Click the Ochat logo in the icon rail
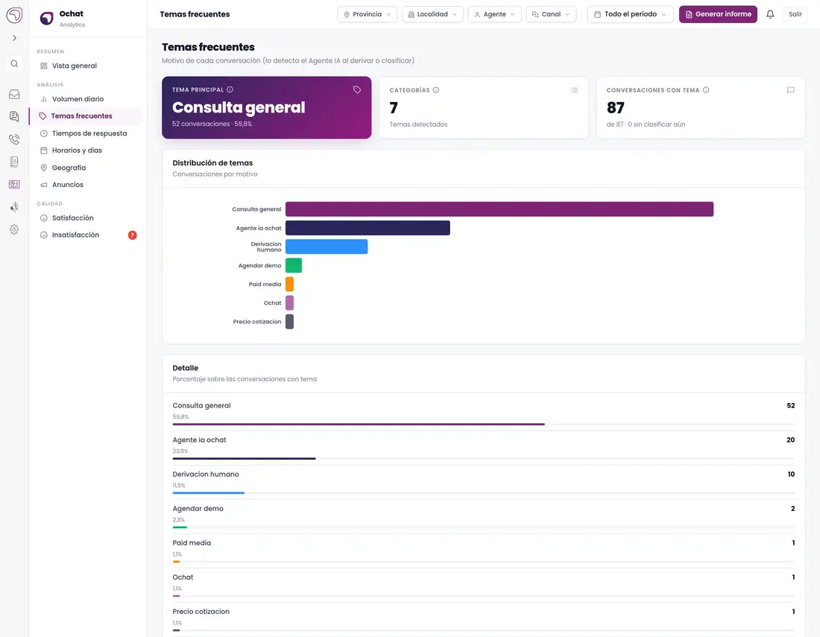This screenshot has height=637, width=820. point(14,15)
